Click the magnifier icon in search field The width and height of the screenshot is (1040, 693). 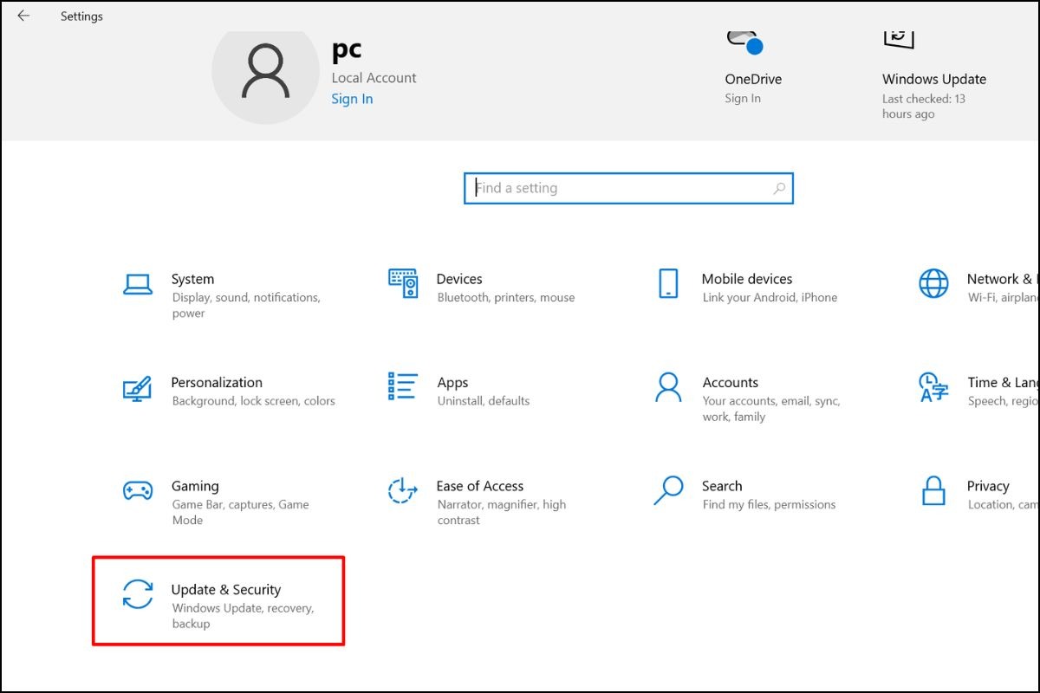[x=779, y=188]
